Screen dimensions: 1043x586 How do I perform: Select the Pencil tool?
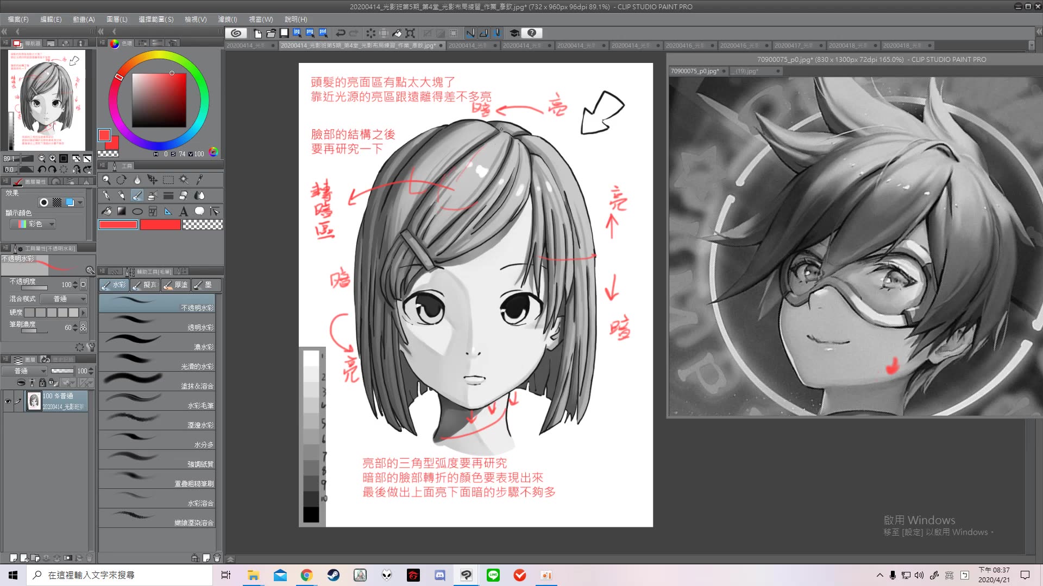coord(122,195)
